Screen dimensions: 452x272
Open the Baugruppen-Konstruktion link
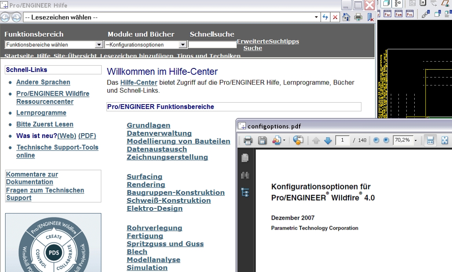coord(176,193)
